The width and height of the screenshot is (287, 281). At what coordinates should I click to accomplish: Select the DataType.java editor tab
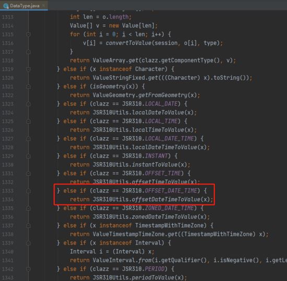click(24, 6)
